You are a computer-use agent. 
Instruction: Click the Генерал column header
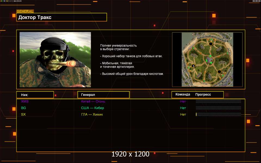point(104,95)
